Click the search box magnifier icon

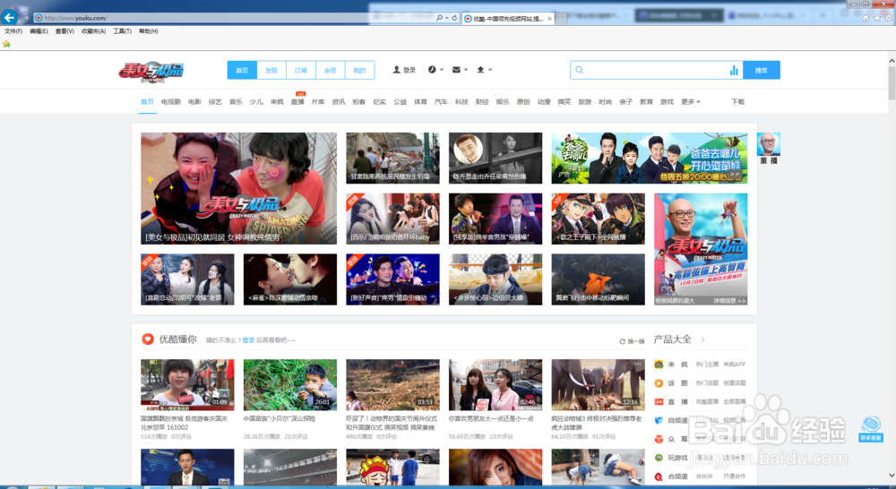pyautogui.click(x=580, y=70)
